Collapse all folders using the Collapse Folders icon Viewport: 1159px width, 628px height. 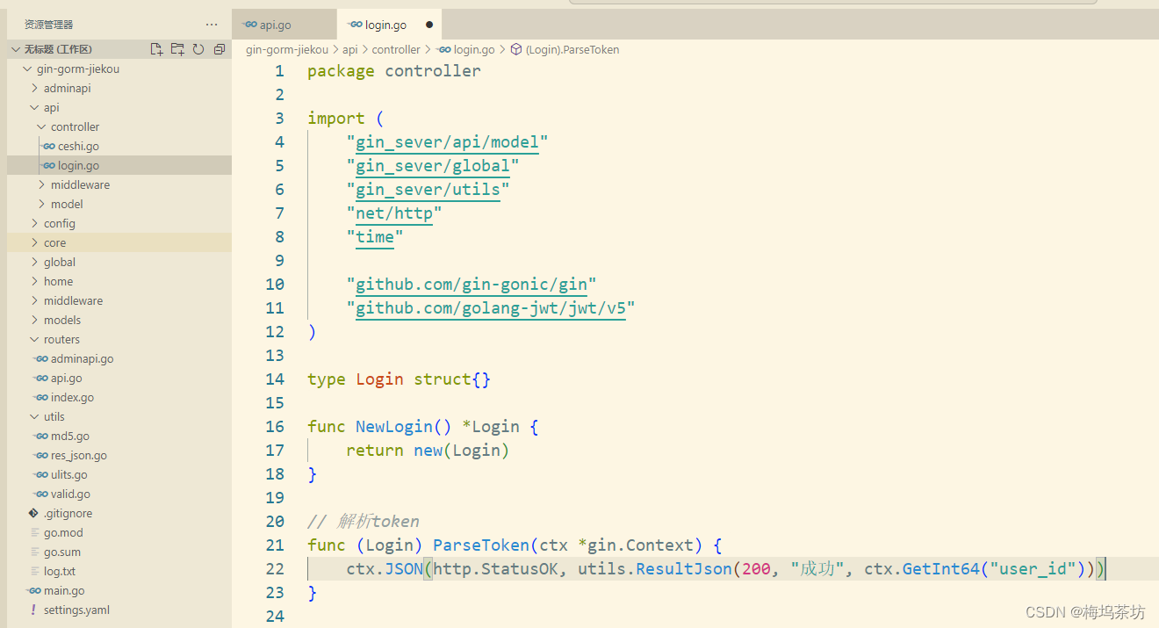[220, 50]
